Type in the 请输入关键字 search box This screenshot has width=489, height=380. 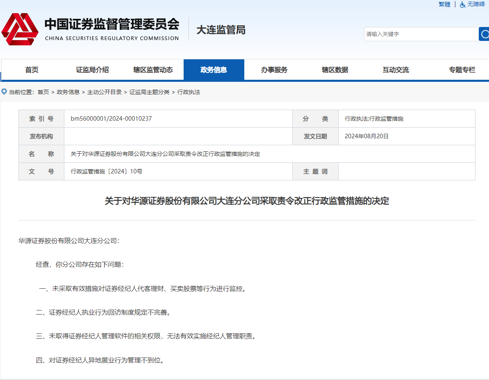pyautogui.click(x=421, y=34)
